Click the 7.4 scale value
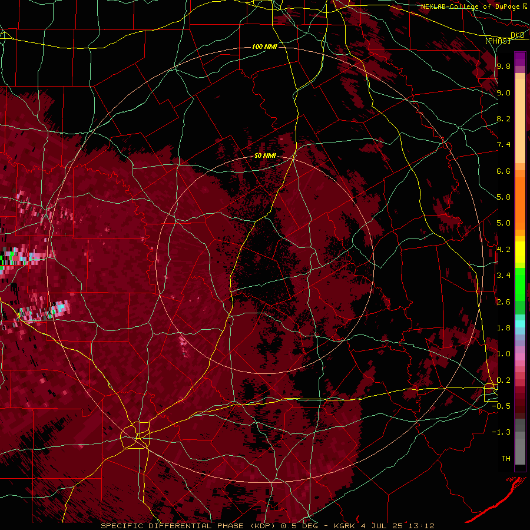This screenshot has height=530, width=530. click(503, 145)
